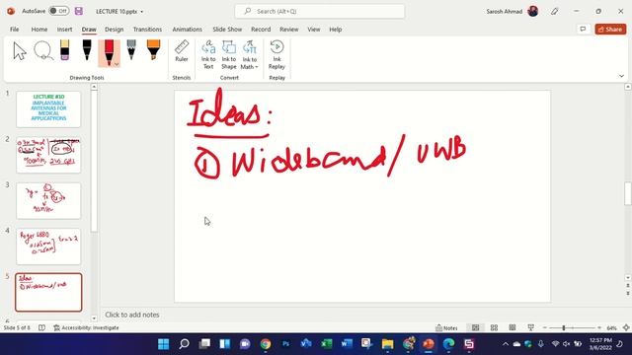Select the gray pencil tool

[131, 50]
